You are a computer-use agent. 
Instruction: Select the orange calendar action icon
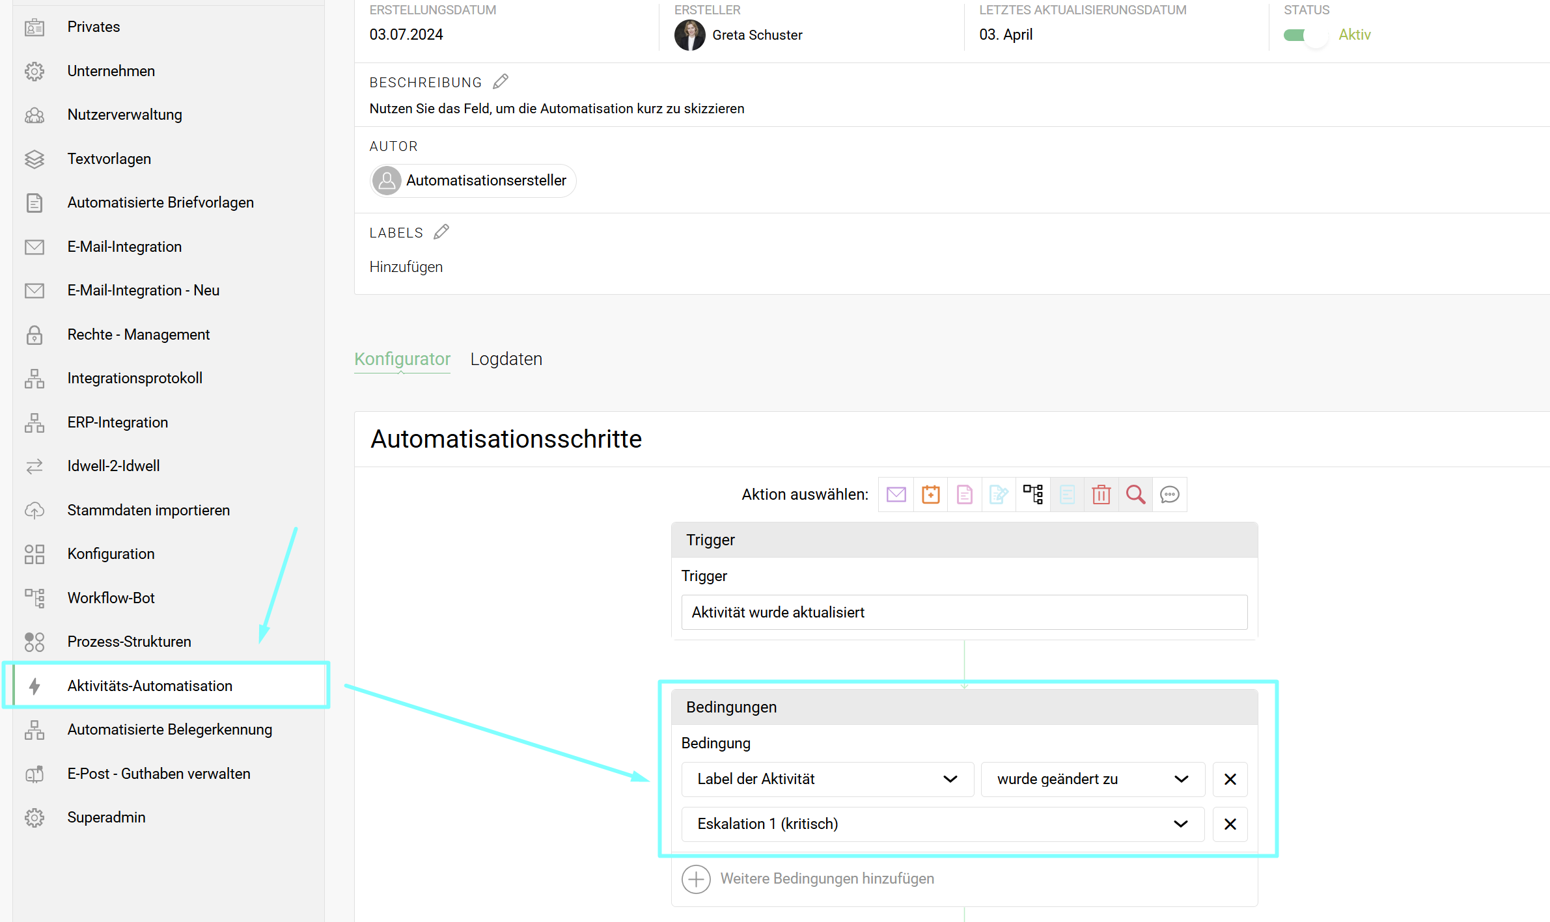tap(930, 495)
